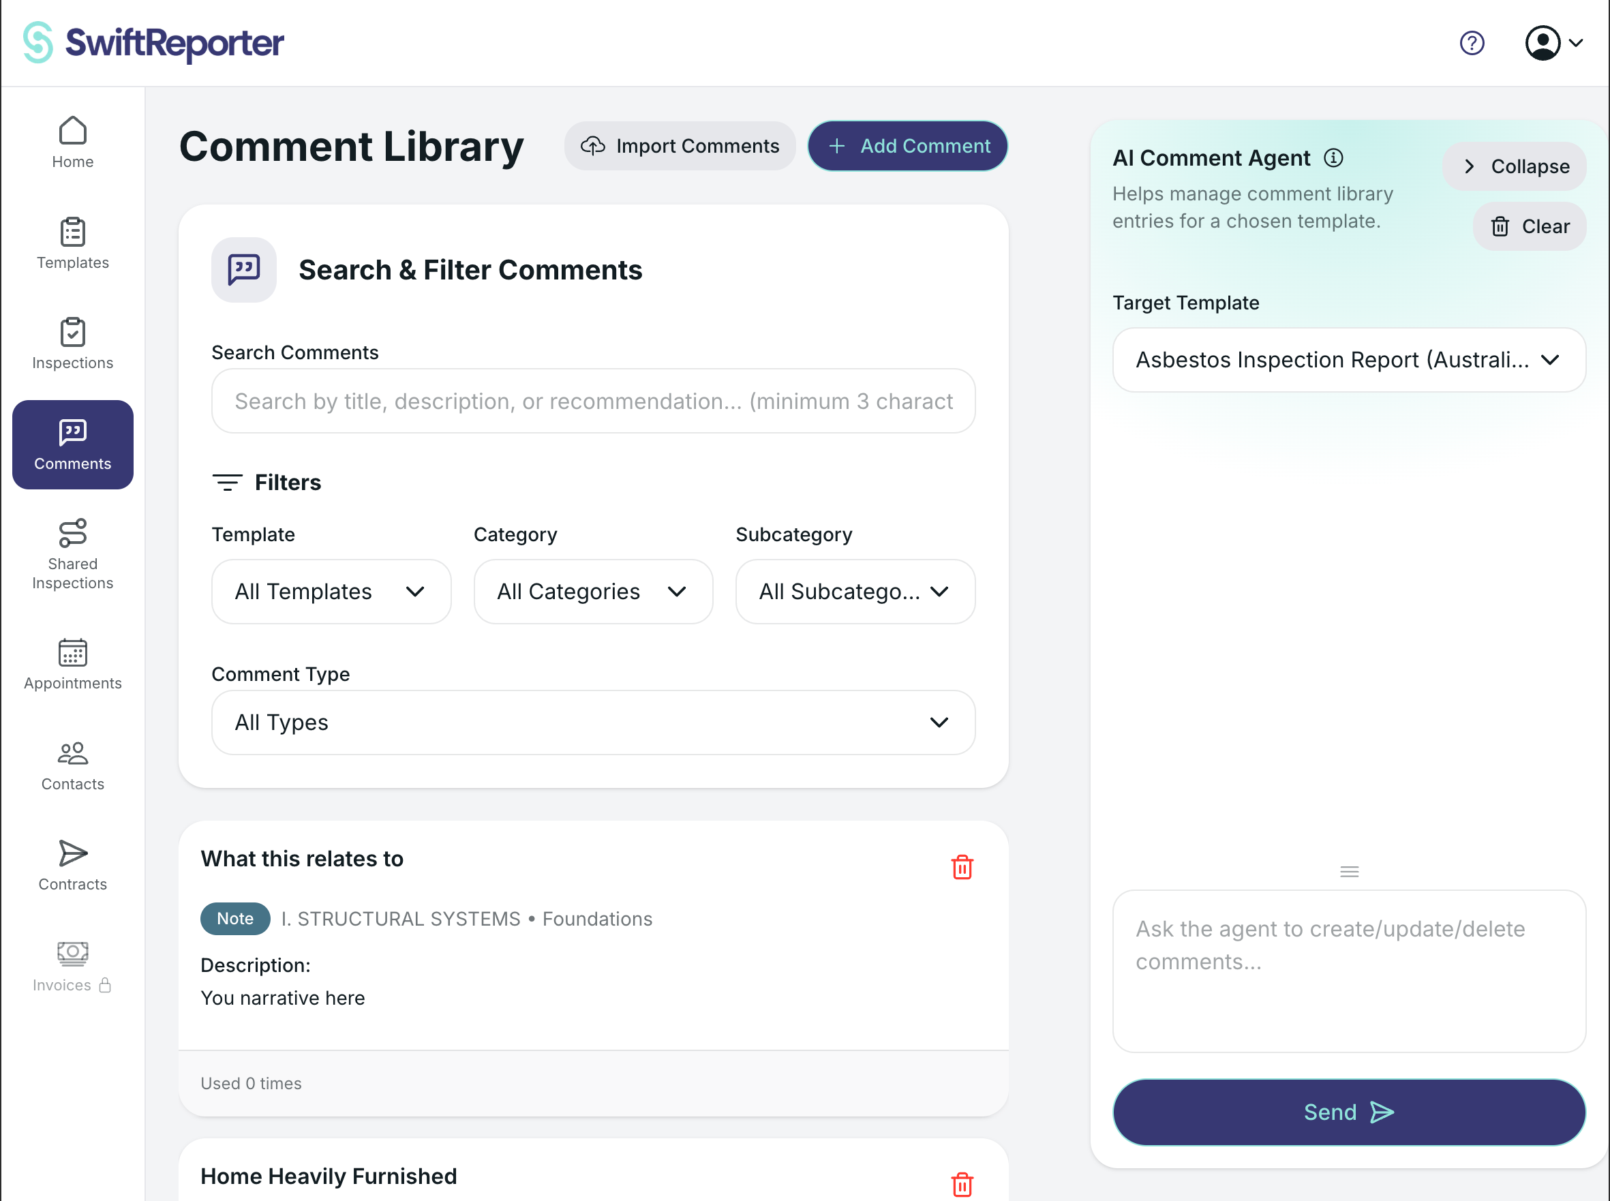Open Inspections from the sidebar
Viewport: 1610px width, 1201px height.
pyautogui.click(x=73, y=344)
